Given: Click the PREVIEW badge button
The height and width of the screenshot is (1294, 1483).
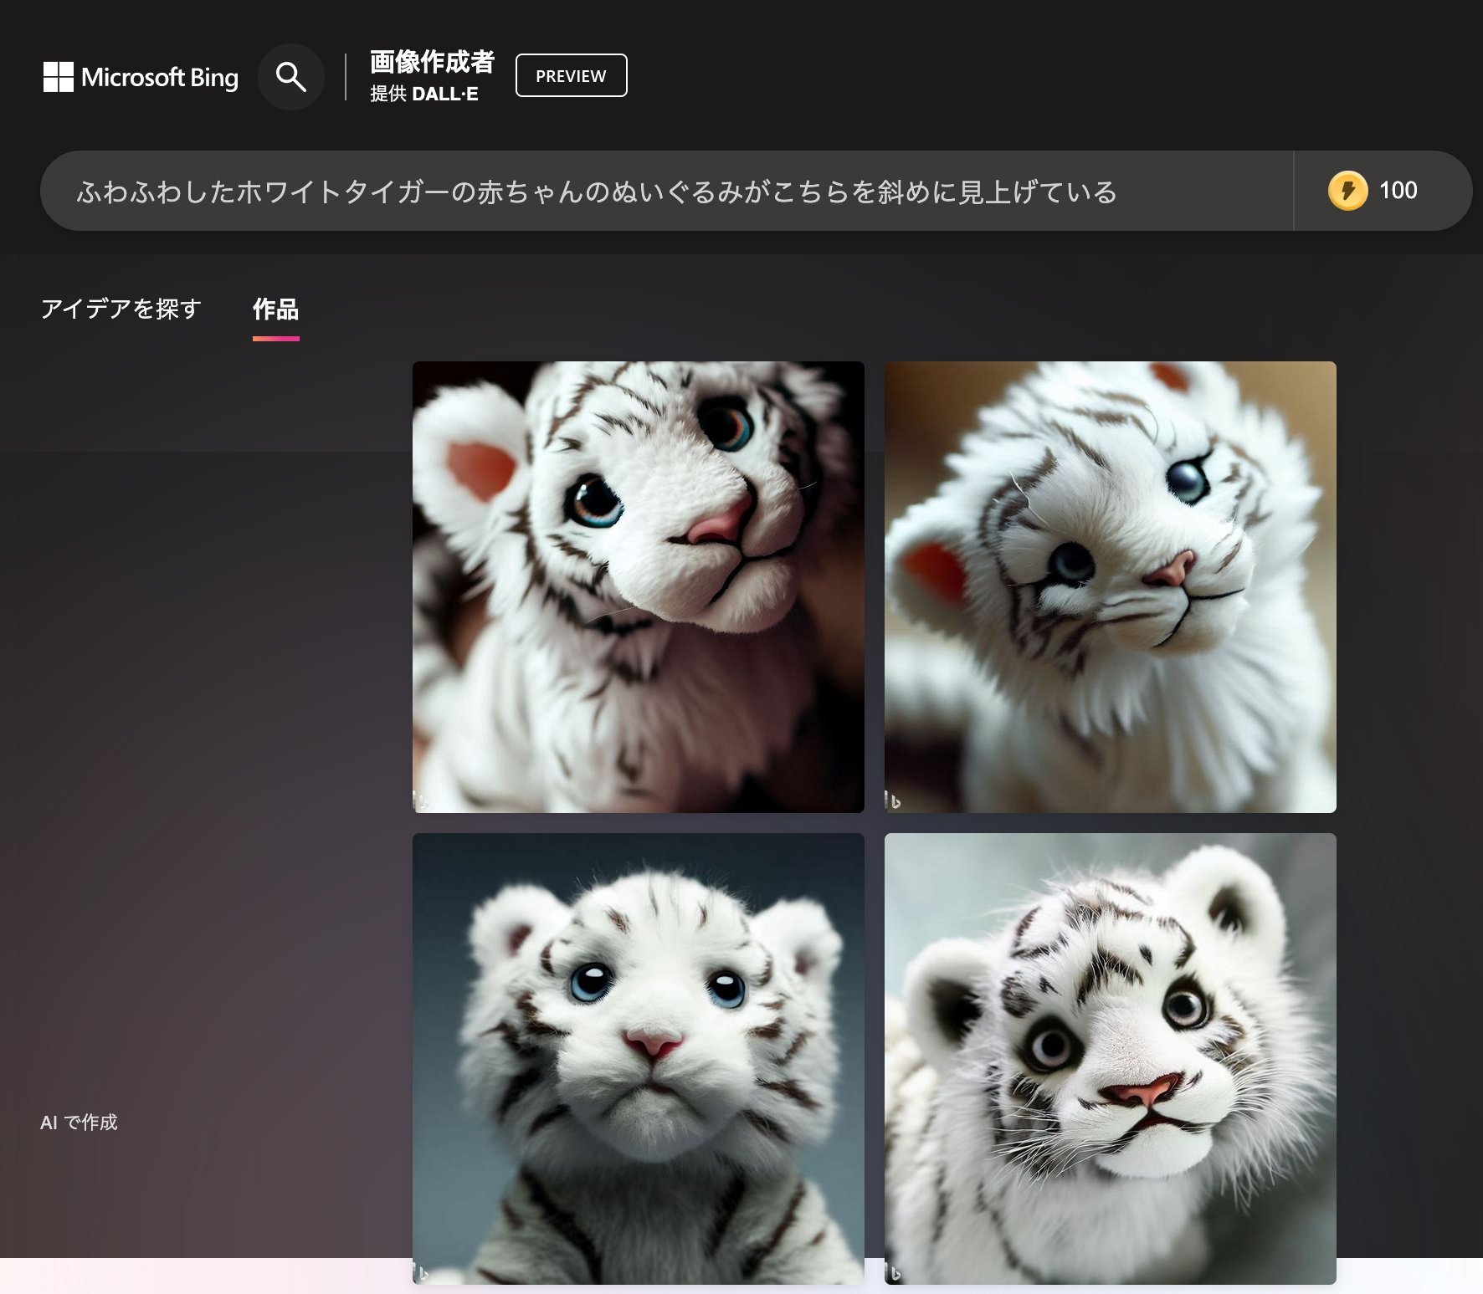Looking at the screenshot, I should coord(571,75).
